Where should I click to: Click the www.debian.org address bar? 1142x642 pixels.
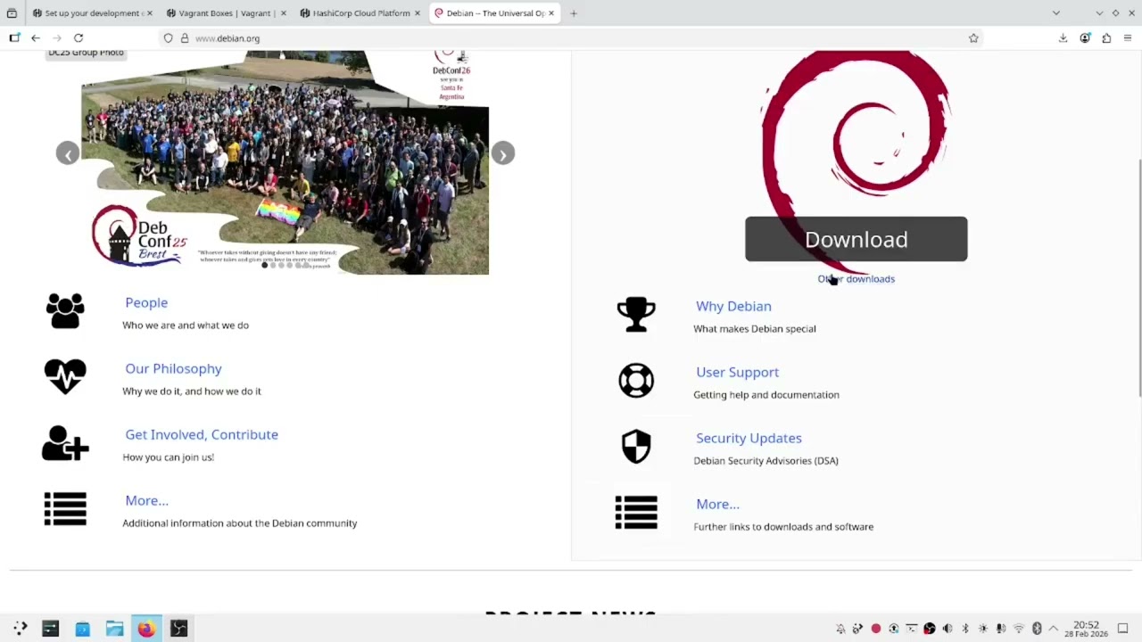coord(571,38)
